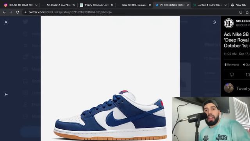
Task: Click the browser back arrow
Action: click(4, 12)
